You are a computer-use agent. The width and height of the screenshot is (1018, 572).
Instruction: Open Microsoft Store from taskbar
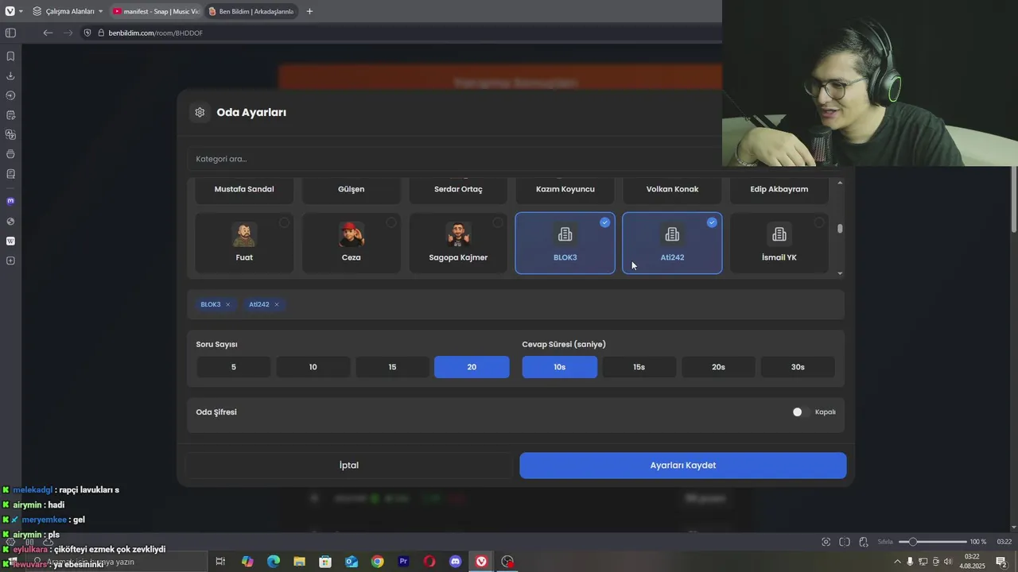[325, 562]
